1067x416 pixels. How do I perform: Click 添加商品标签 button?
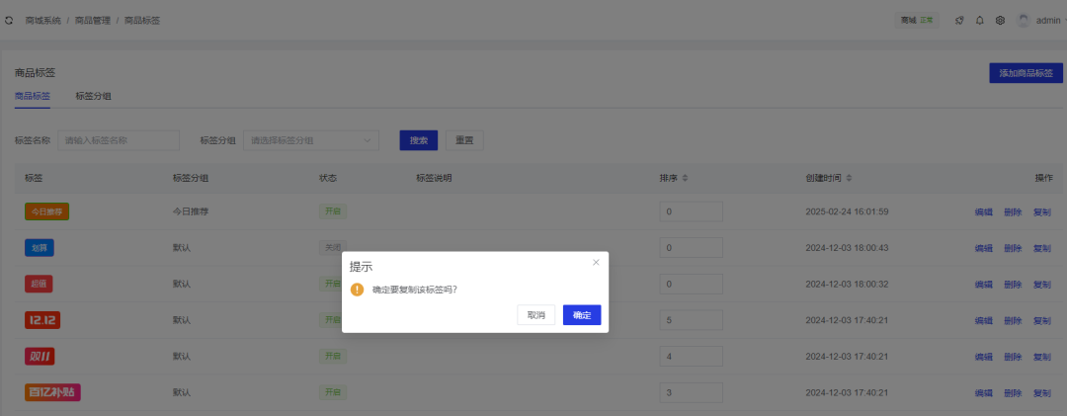1026,73
